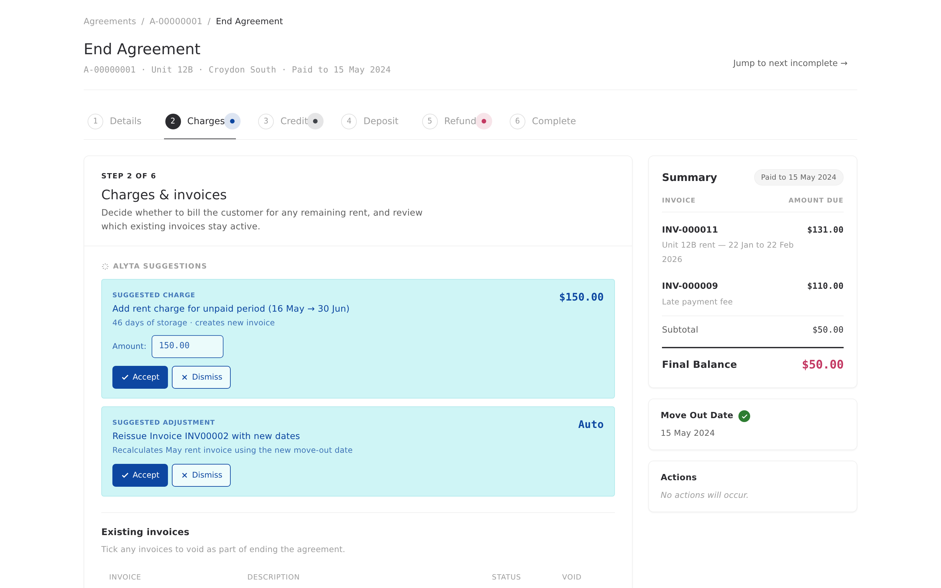Select the Charges step tab
941x588 pixels.
click(200, 121)
